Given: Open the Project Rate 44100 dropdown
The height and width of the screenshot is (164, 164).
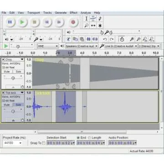Looking at the screenshot, I should pos(13,143).
